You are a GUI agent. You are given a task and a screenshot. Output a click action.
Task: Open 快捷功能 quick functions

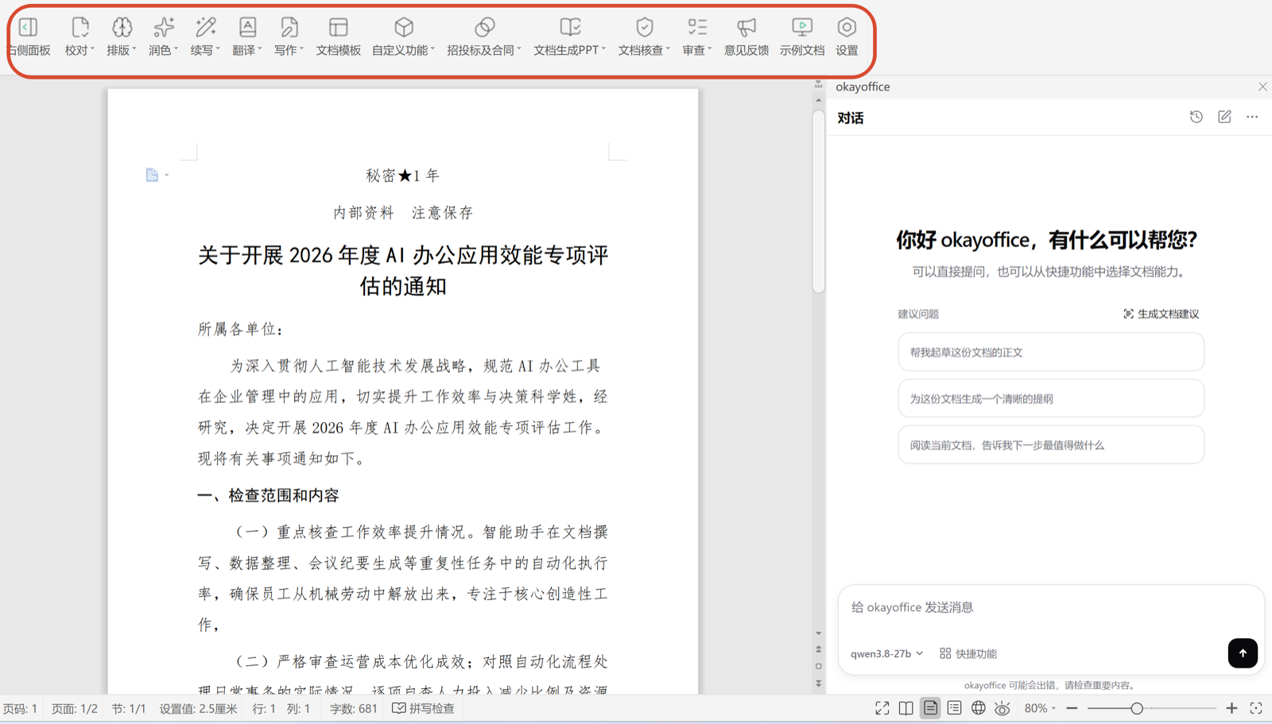click(x=968, y=653)
